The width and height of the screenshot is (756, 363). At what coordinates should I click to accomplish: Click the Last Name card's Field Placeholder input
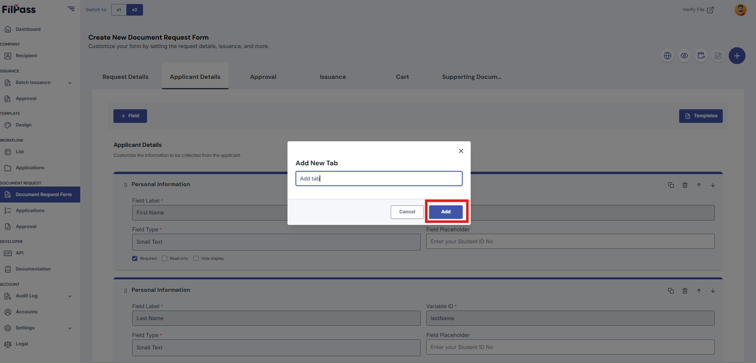coord(570,347)
